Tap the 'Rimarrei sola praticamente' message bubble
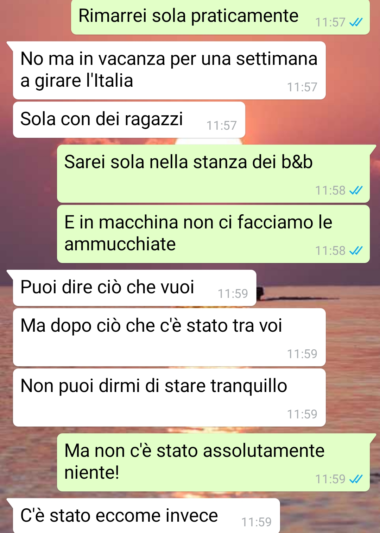 pos(220,17)
